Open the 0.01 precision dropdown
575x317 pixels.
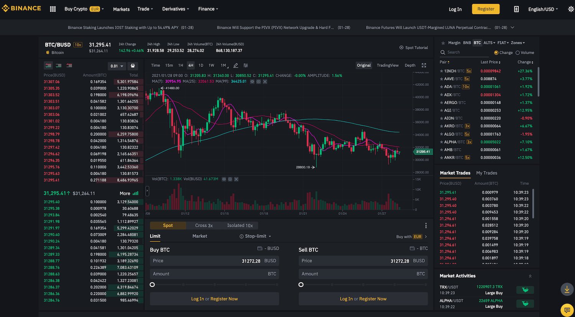point(117,66)
